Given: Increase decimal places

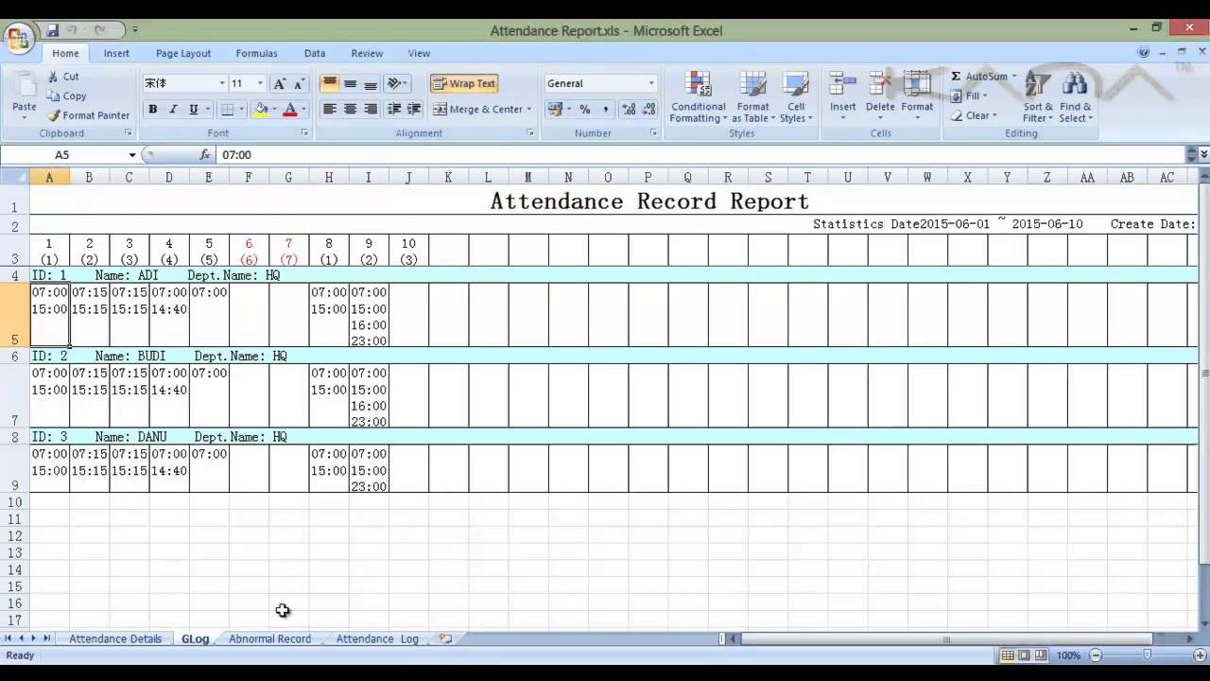Looking at the screenshot, I should coord(629,109).
